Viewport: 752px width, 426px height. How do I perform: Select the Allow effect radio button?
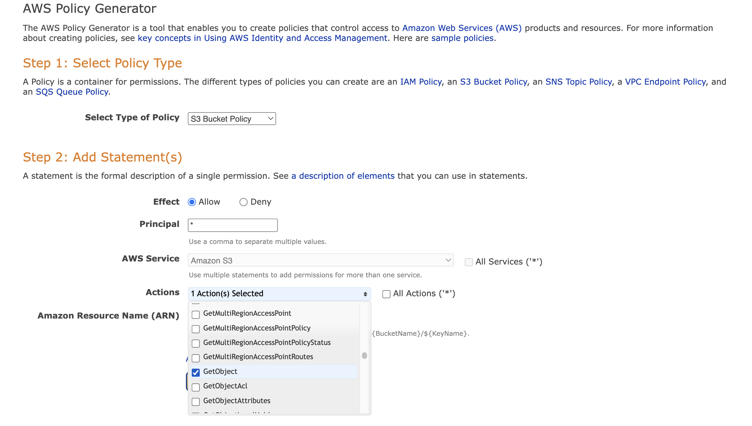pyautogui.click(x=192, y=202)
